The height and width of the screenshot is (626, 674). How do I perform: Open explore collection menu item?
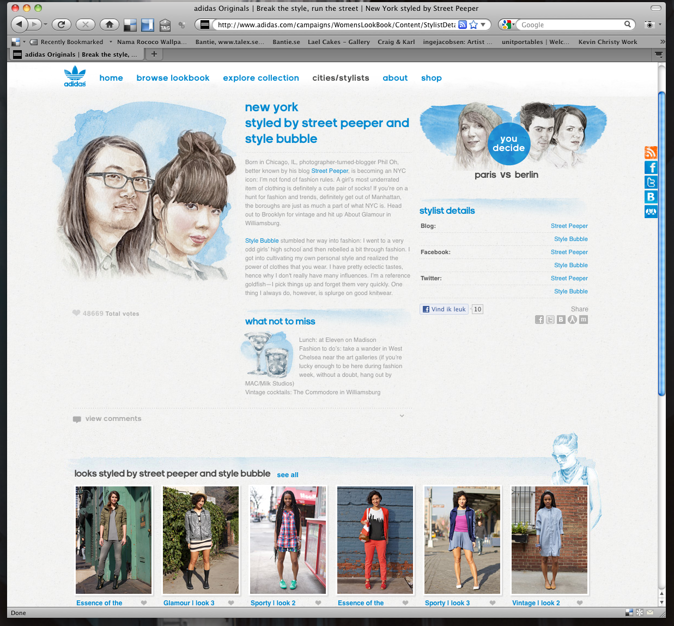pos(261,78)
